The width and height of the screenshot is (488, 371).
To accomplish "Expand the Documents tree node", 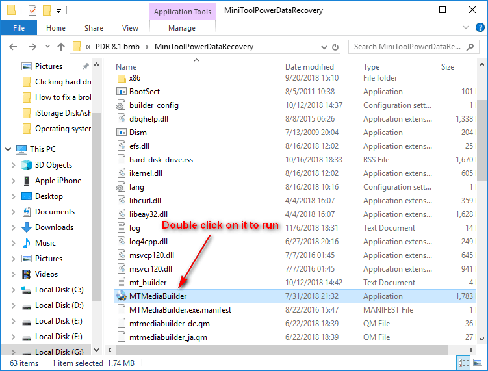I will [14, 212].
